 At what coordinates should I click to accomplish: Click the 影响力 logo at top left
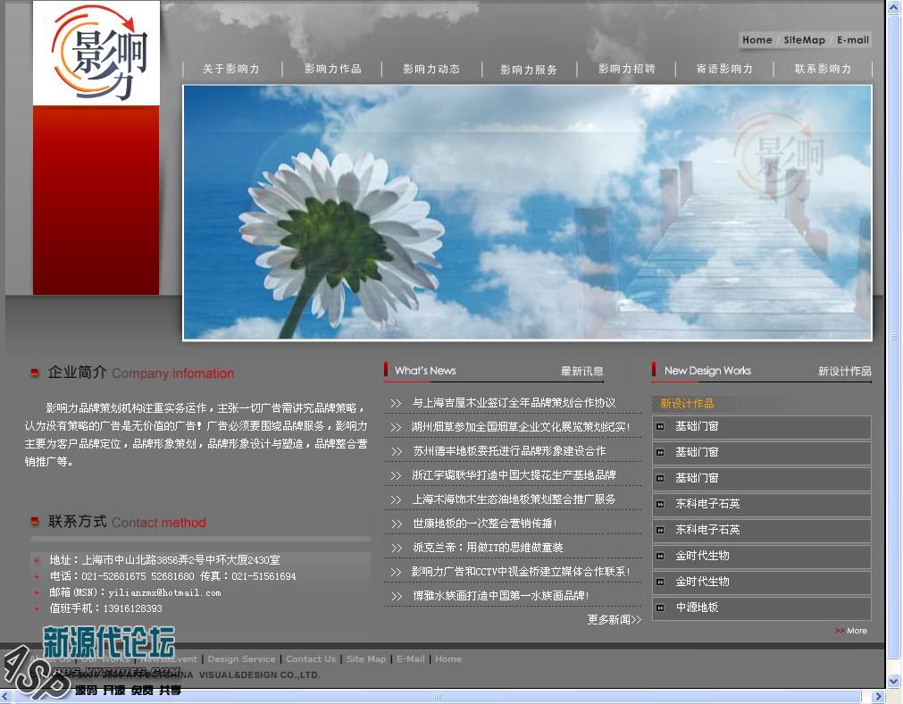96,53
